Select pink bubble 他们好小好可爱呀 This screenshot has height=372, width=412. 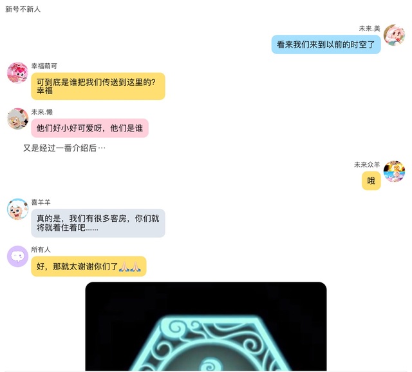pyautogui.click(x=90, y=128)
